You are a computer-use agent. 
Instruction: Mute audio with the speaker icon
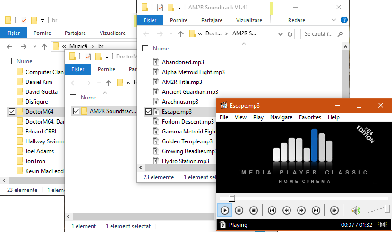click(356, 210)
